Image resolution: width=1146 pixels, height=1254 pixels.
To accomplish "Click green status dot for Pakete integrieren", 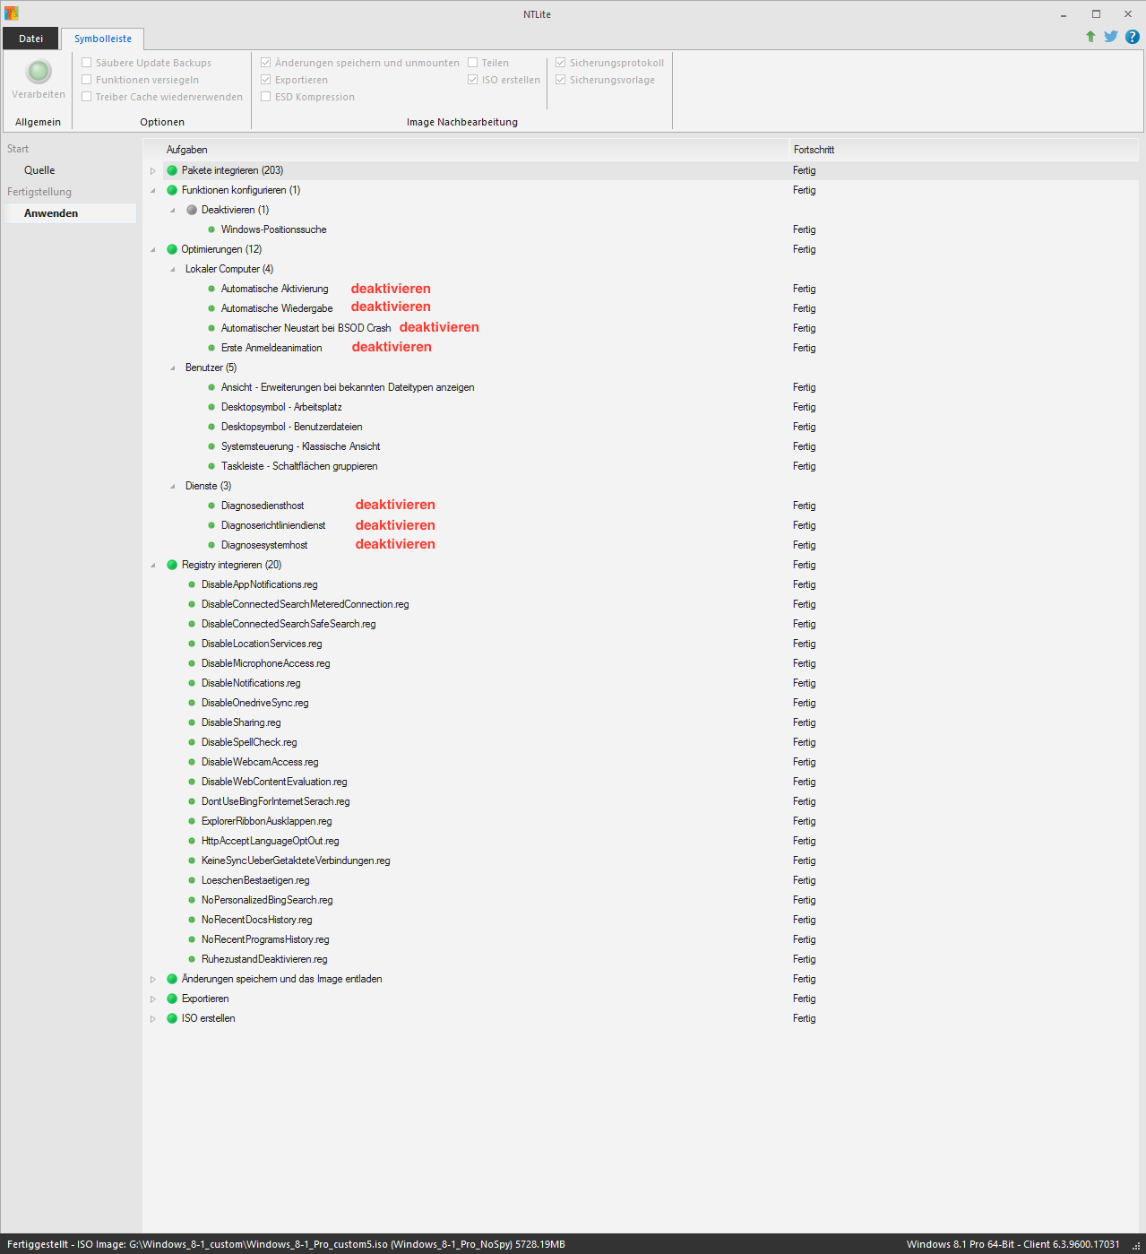I will pos(172,170).
